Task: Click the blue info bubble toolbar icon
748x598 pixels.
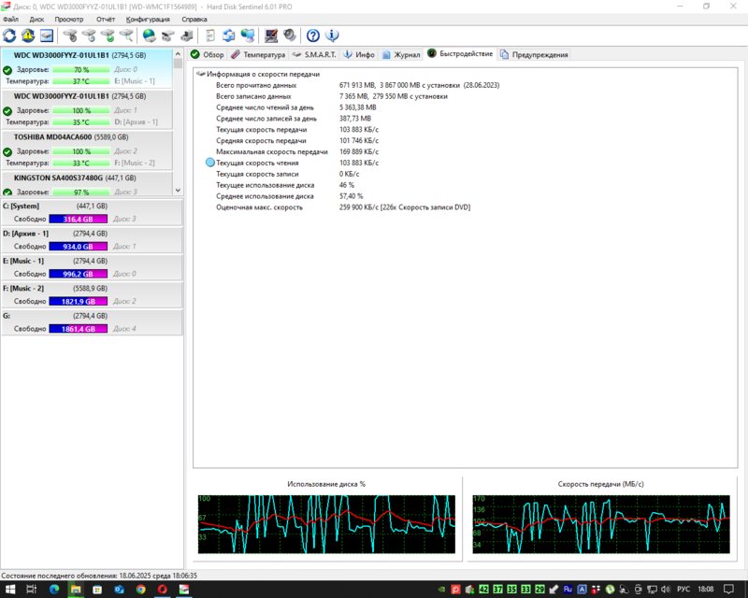Action: point(332,36)
